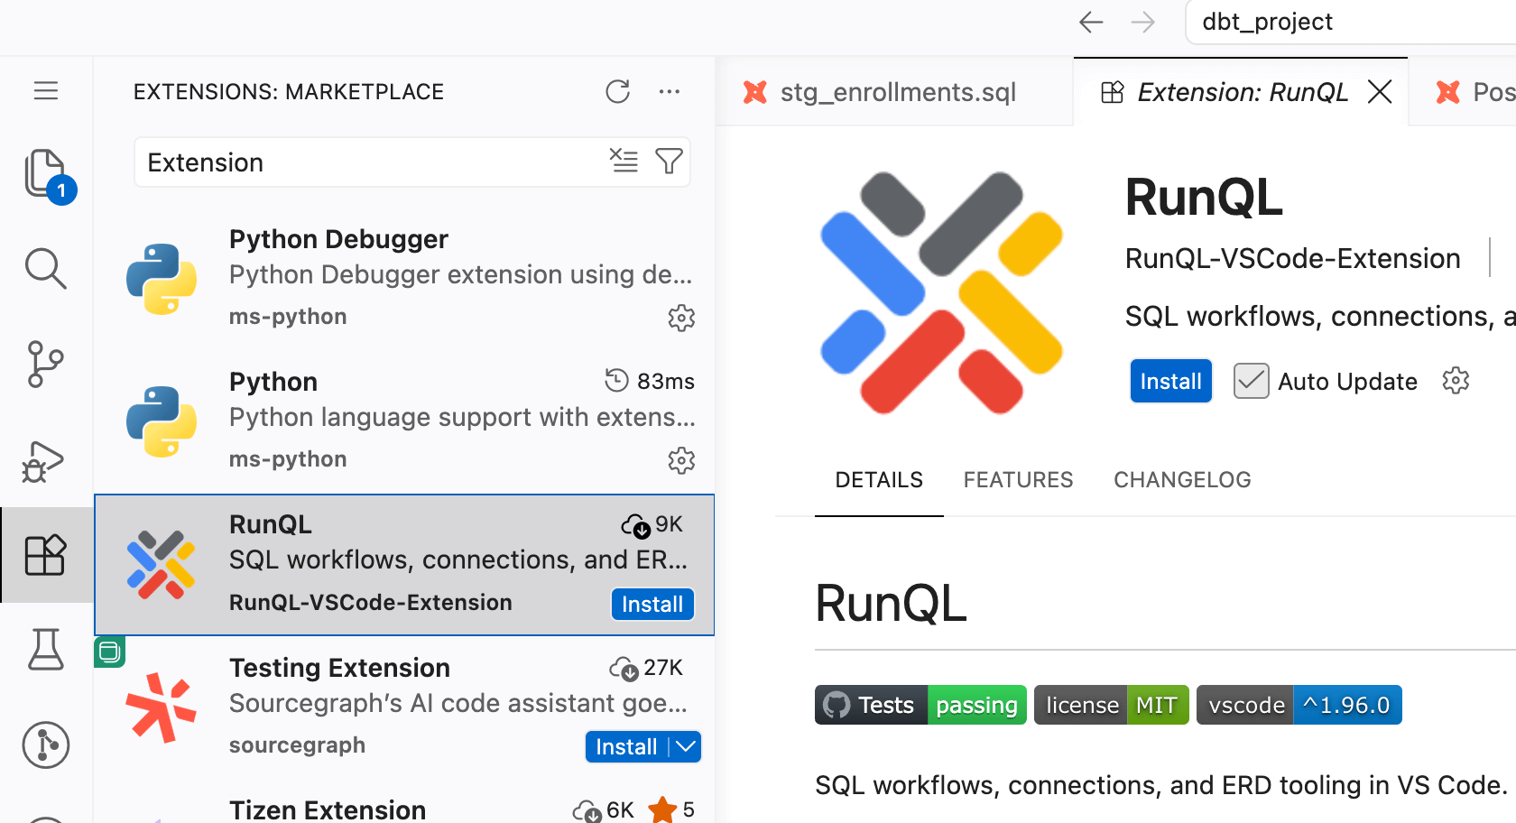This screenshot has height=823, width=1516.
Task: Install RunQL from the detail page
Action: pyautogui.click(x=1170, y=381)
